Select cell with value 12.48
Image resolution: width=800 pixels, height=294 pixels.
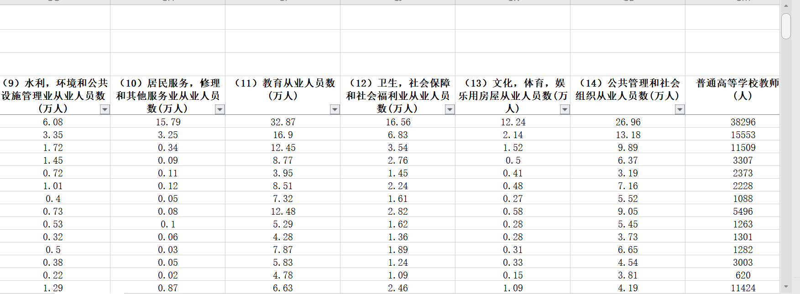[x=283, y=211]
